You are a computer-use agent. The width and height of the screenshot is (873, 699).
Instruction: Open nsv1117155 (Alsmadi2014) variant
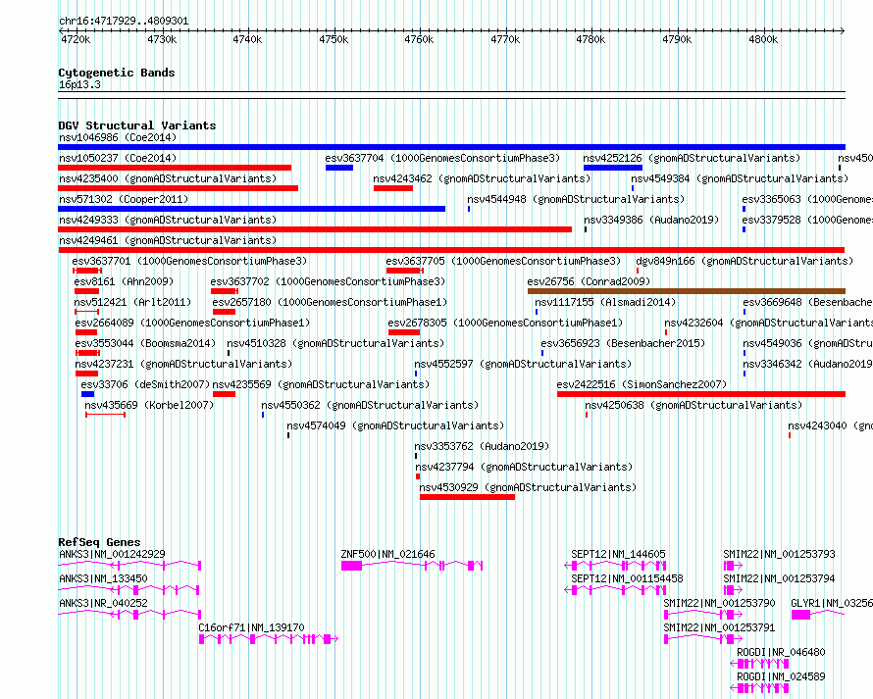tap(605, 302)
